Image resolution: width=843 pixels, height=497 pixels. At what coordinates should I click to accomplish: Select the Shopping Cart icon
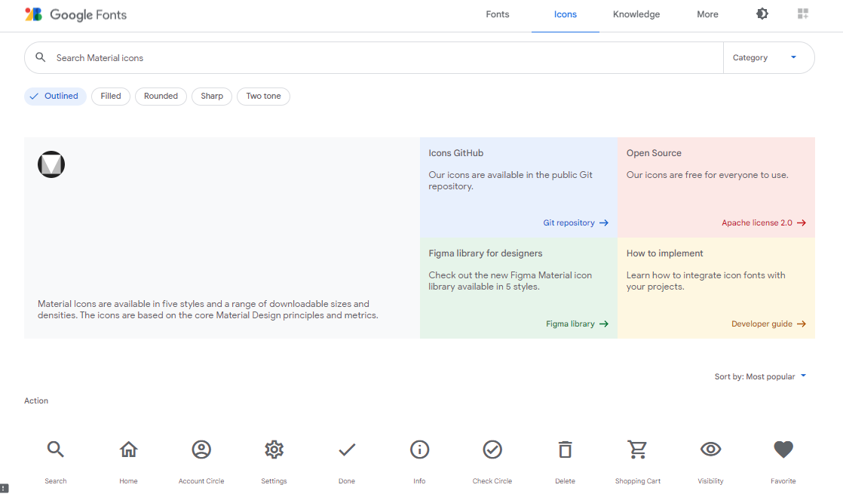click(637, 450)
